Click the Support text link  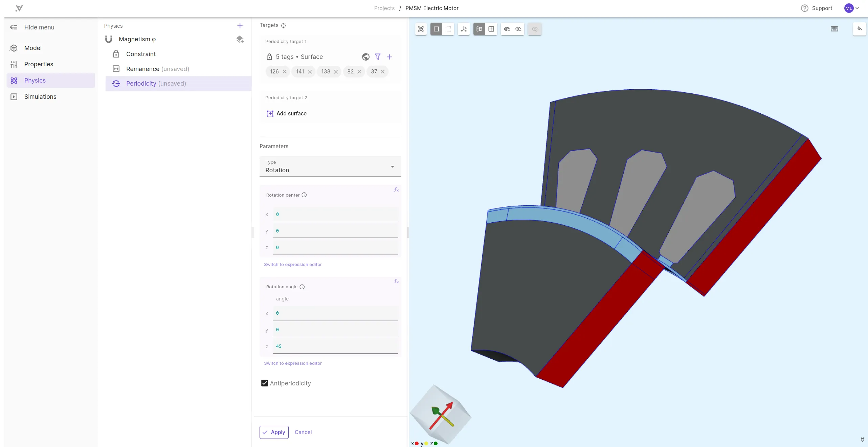pos(822,8)
